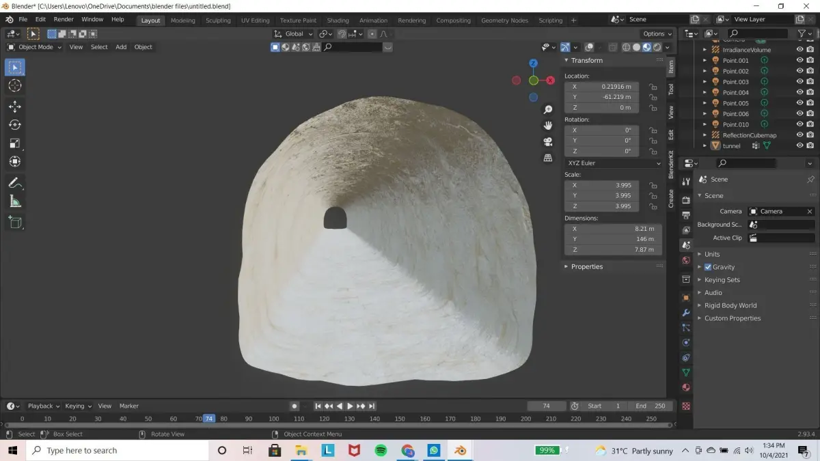Select the Measure tool icon
Image resolution: width=820 pixels, height=461 pixels.
tap(14, 201)
